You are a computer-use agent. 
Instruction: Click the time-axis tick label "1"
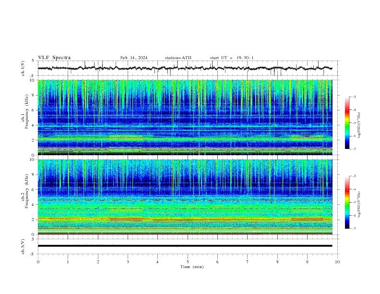68,262
